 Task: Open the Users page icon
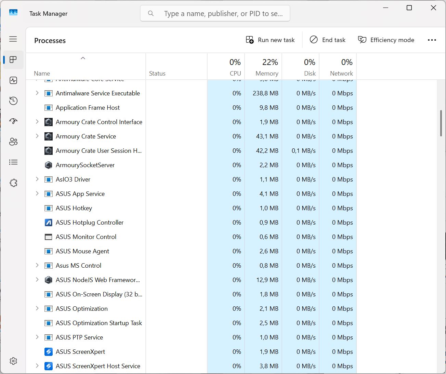(13, 142)
